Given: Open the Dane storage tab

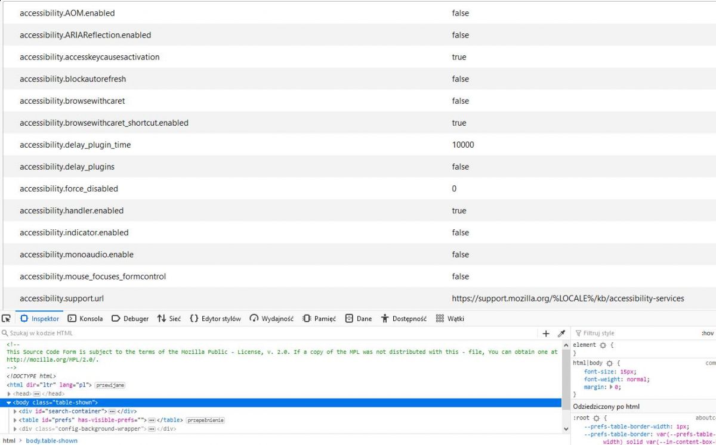Looking at the screenshot, I should [x=359, y=319].
